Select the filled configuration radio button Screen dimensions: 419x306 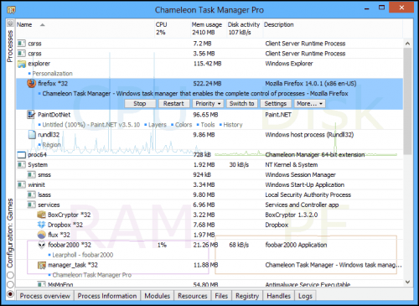10,294
